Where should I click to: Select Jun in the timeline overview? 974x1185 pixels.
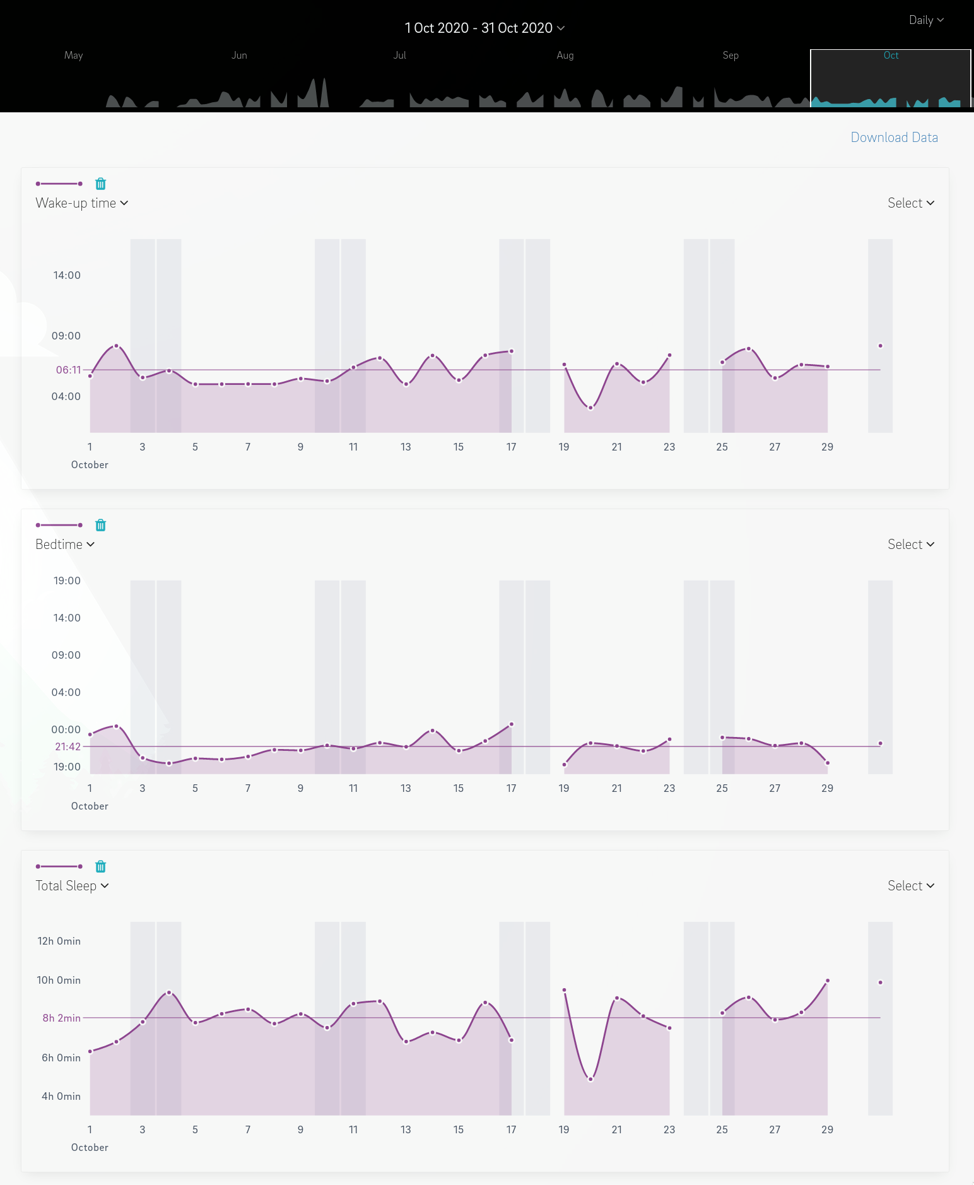(239, 56)
